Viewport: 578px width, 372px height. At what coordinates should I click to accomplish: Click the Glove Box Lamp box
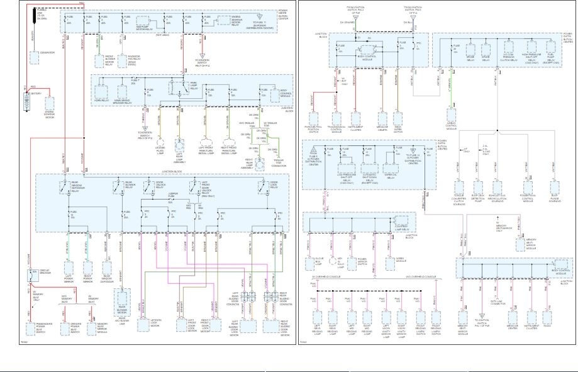[x=309, y=264]
